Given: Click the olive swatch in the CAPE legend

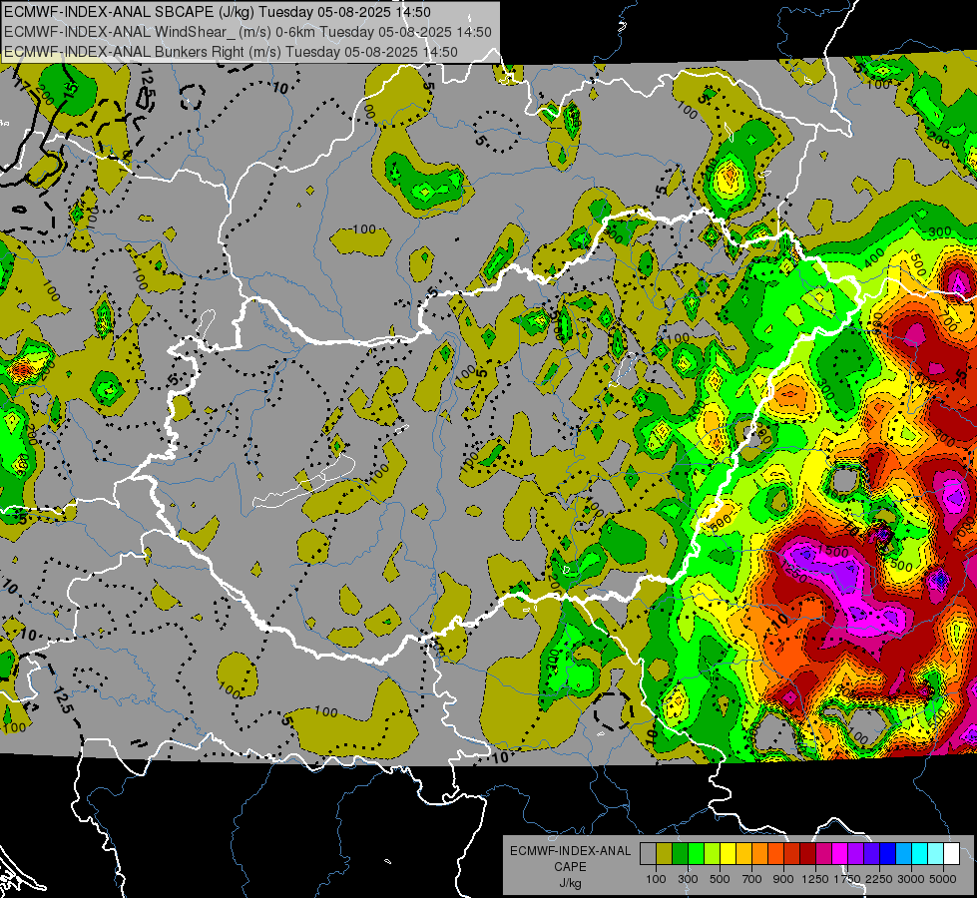Looking at the screenshot, I should pos(664,854).
